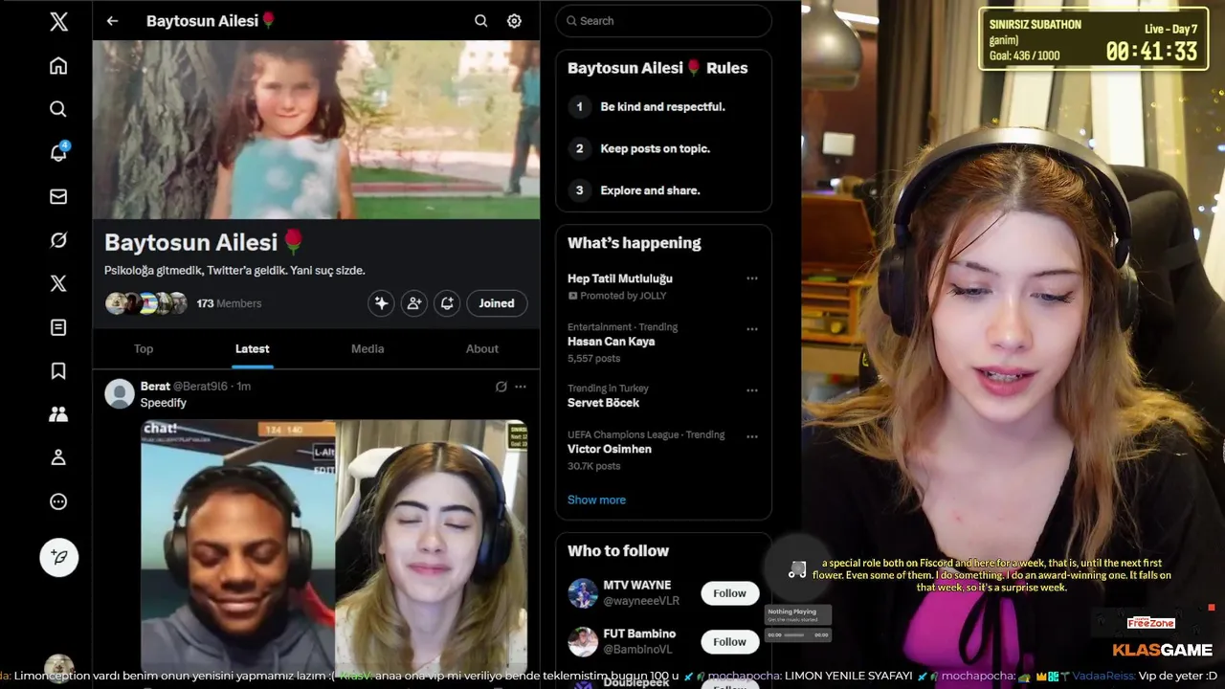Click the compose post button
The width and height of the screenshot is (1225, 689).
pyautogui.click(x=58, y=557)
